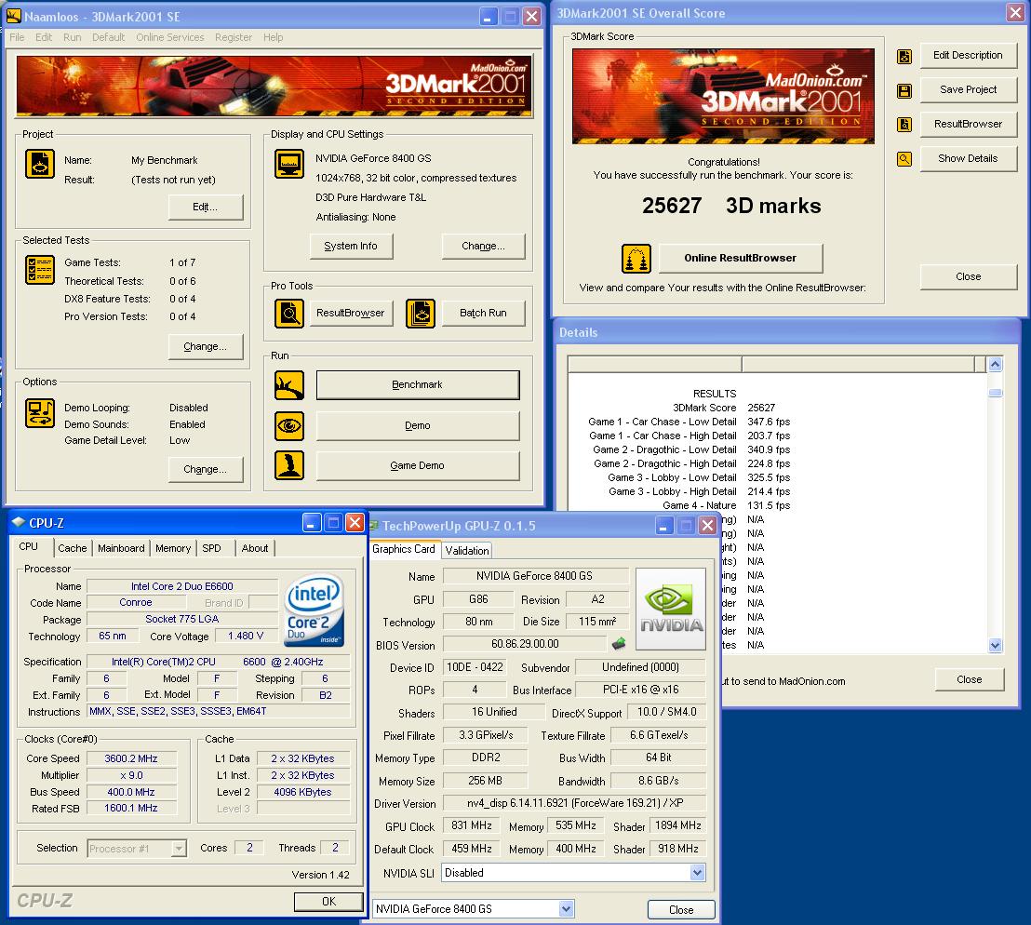Image resolution: width=1031 pixels, height=925 pixels.
Task: Open the Register menu
Action: coord(234,37)
